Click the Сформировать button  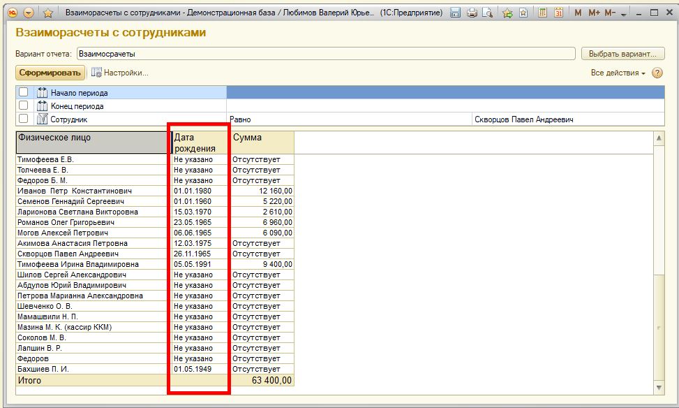pos(50,73)
